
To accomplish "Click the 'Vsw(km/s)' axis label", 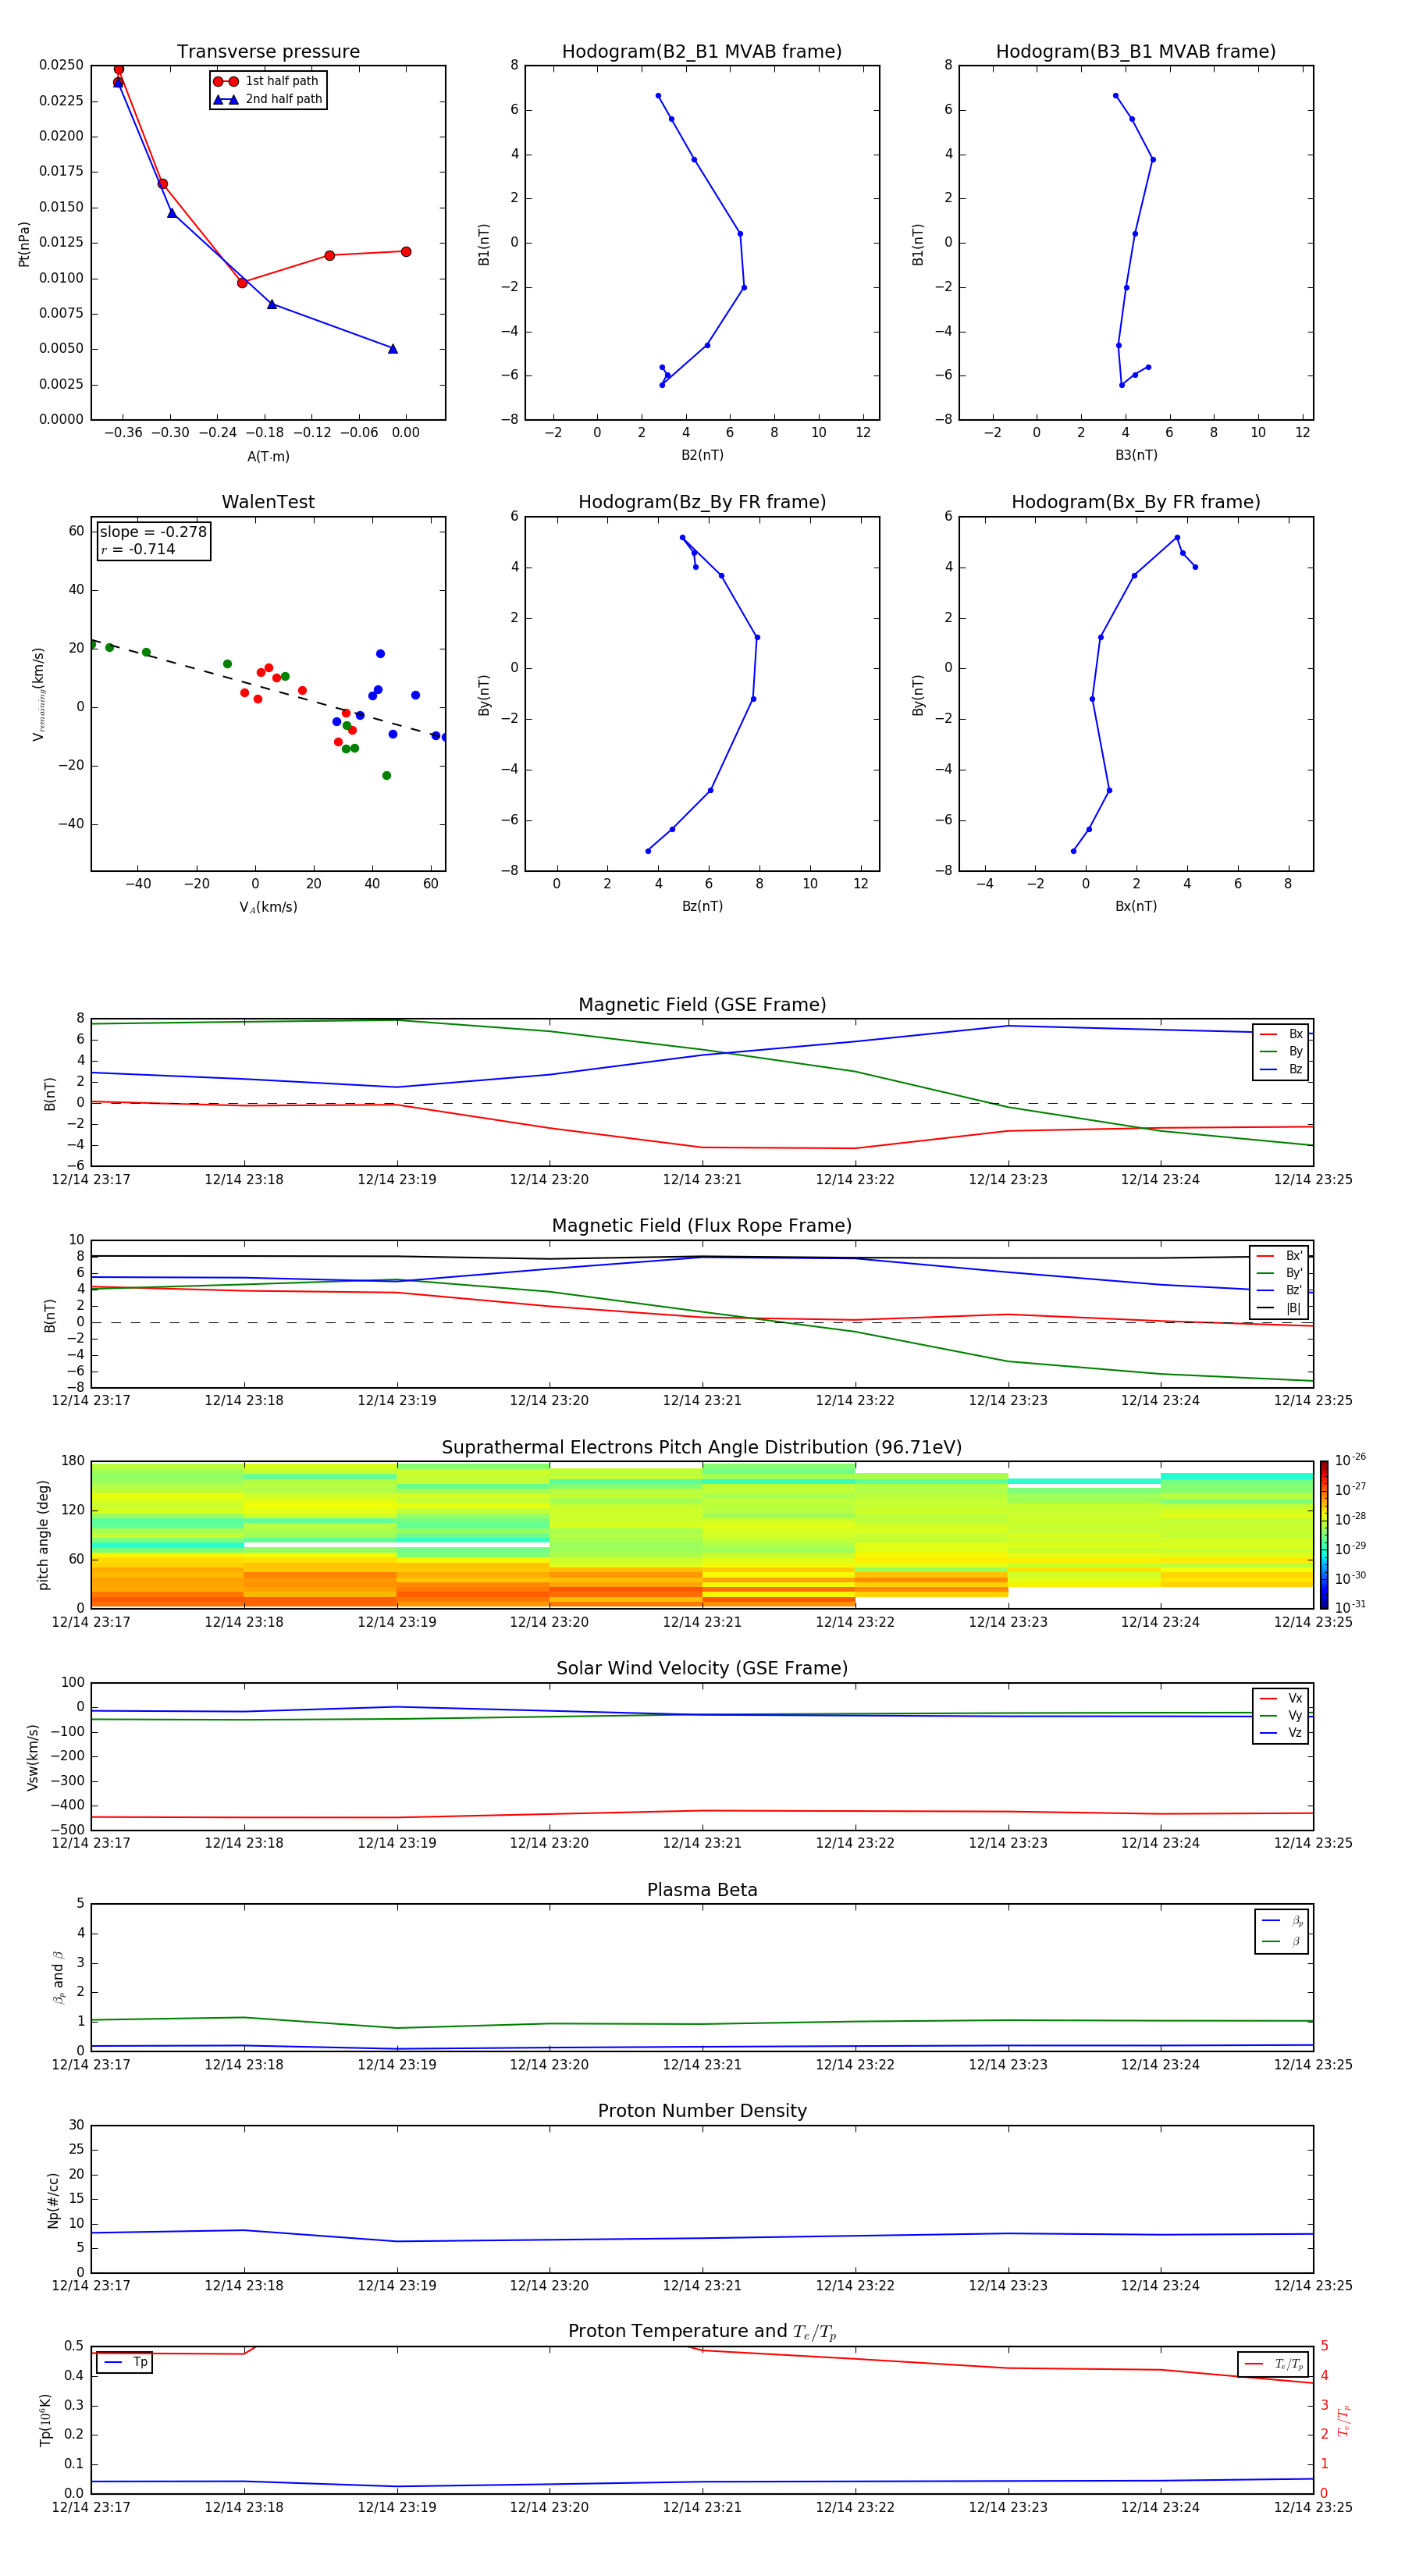I will click(32, 1757).
